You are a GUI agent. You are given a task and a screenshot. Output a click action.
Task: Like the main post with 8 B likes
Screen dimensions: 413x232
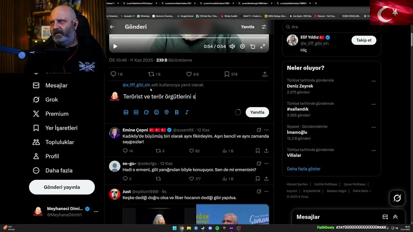click(x=192, y=74)
